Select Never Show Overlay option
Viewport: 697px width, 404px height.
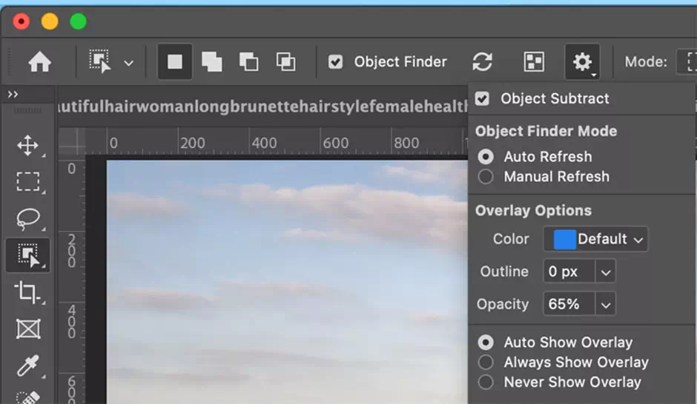[x=486, y=382]
